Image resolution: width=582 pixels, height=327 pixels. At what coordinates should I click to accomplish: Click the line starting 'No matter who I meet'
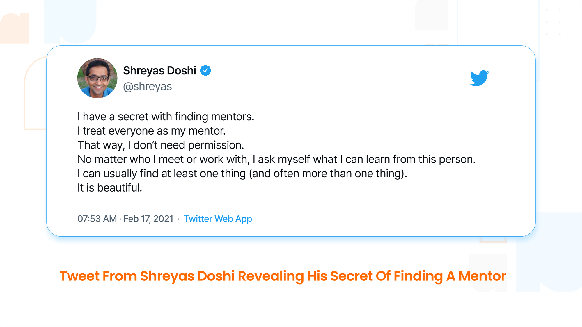click(x=276, y=159)
